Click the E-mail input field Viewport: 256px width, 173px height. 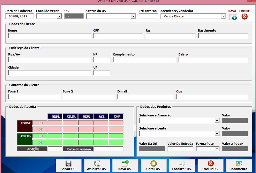tap(145, 97)
